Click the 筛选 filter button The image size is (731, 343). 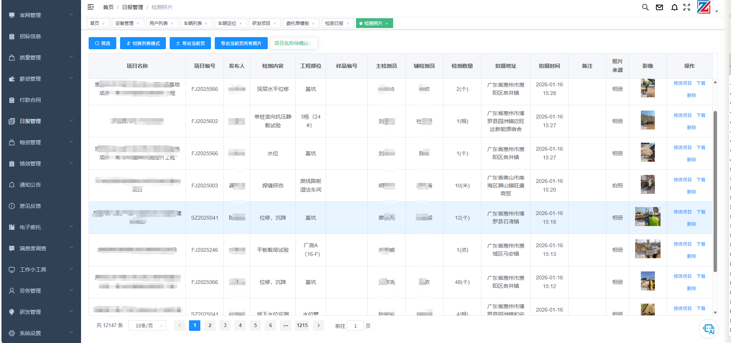102,44
